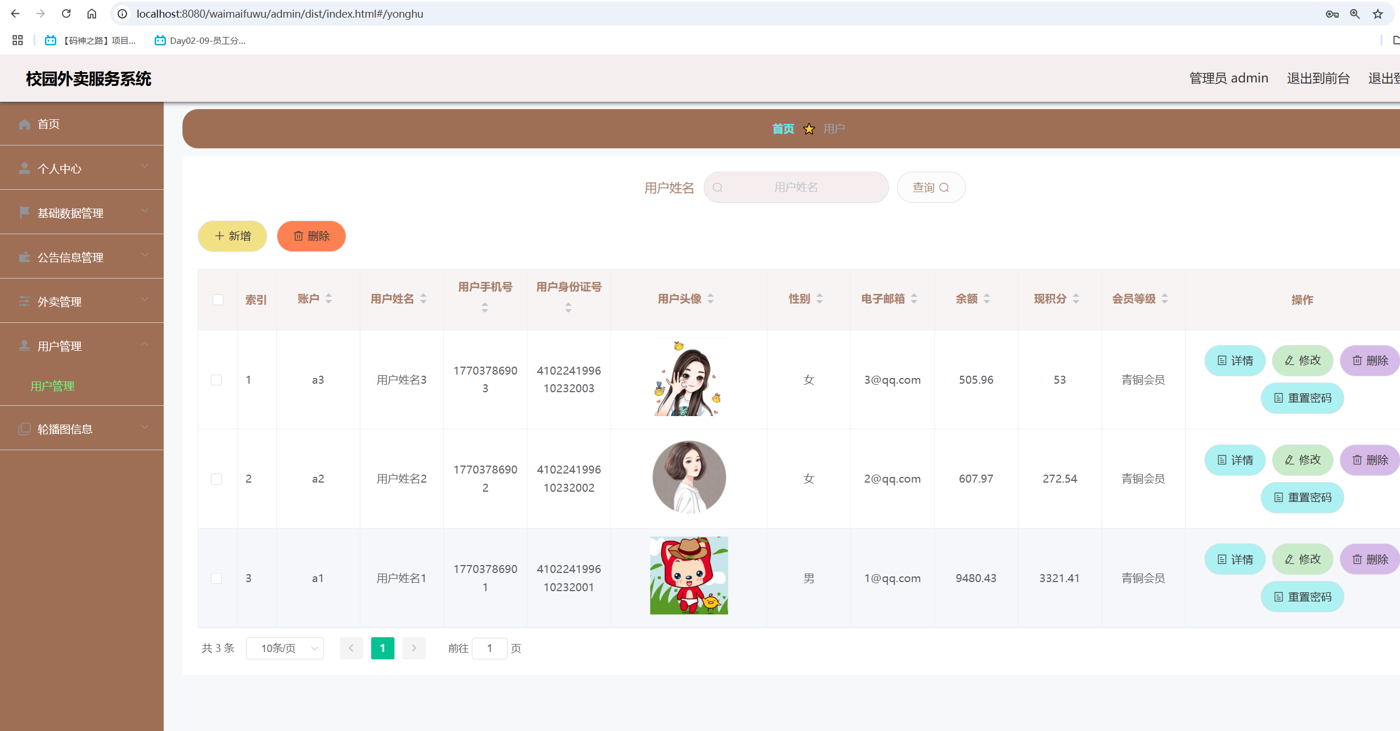Expand the 轮播图信息 menu chevron
Viewport: 1400px width, 731px height.
[x=145, y=426]
